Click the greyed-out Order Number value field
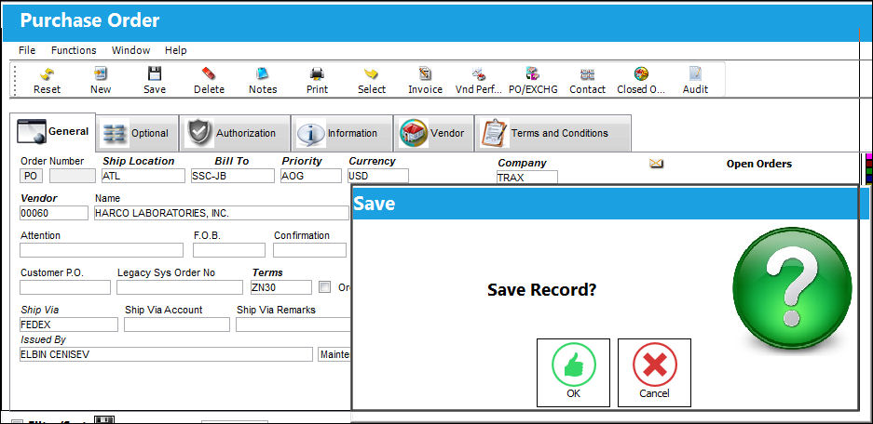This screenshot has height=424, width=873. coord(73,176)
